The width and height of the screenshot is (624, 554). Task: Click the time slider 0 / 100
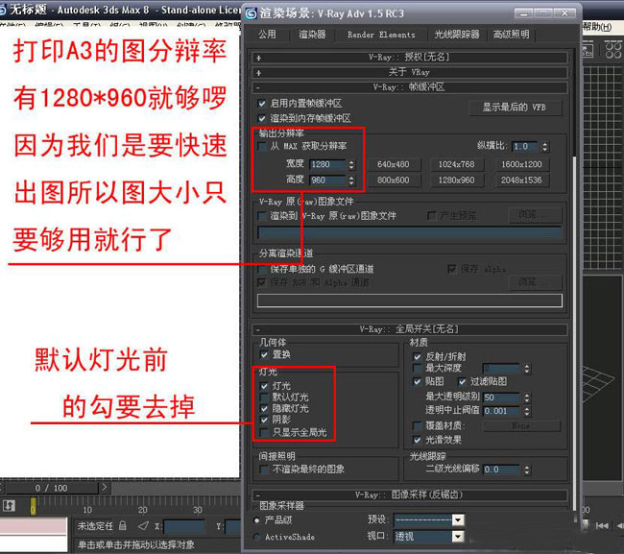pyautogui.click(x=51, y=488)
